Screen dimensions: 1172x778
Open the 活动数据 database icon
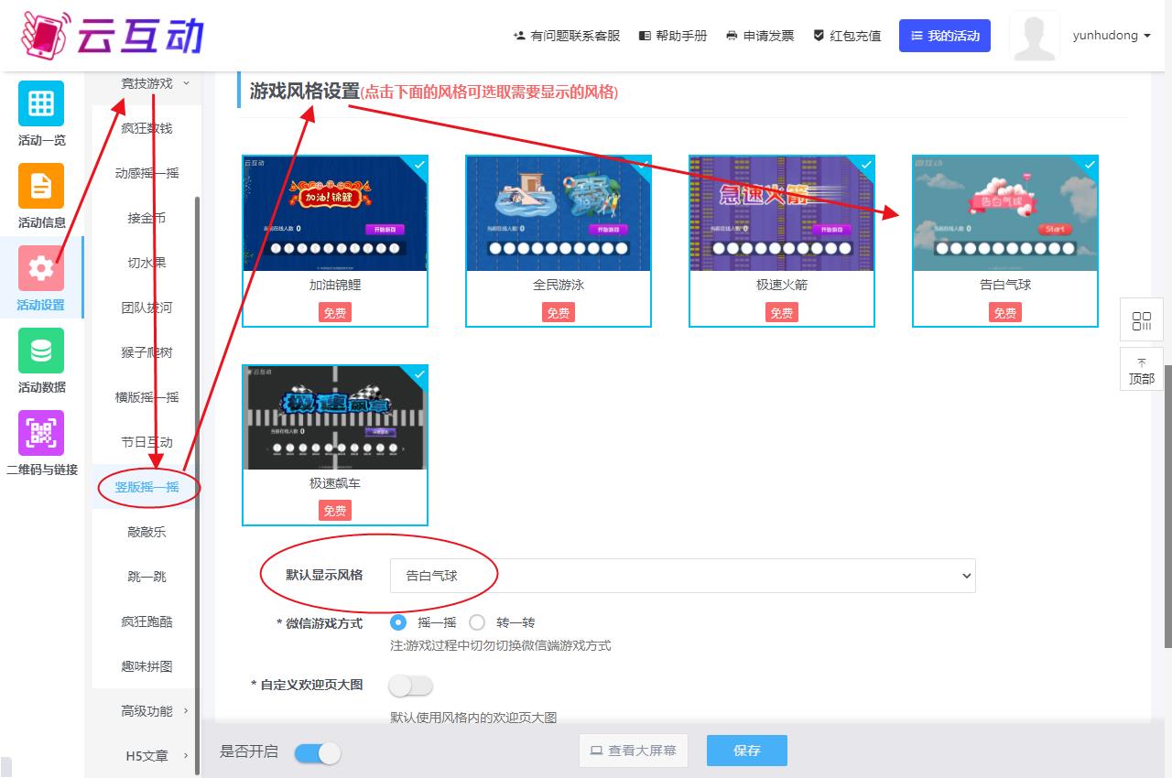41,351
